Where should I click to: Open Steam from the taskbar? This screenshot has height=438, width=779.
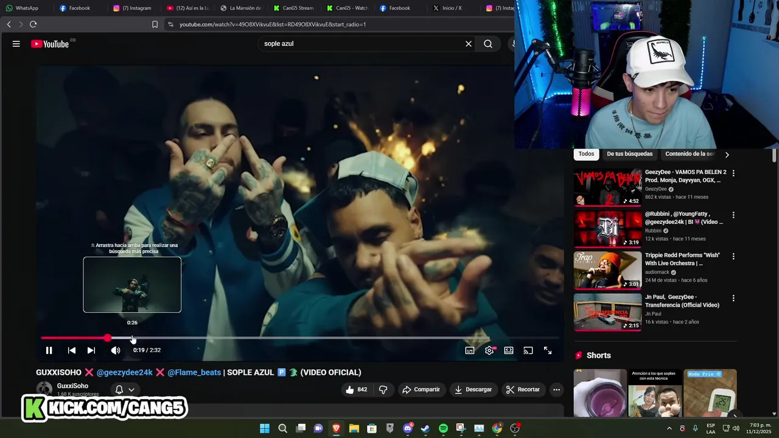pos(425,428)
